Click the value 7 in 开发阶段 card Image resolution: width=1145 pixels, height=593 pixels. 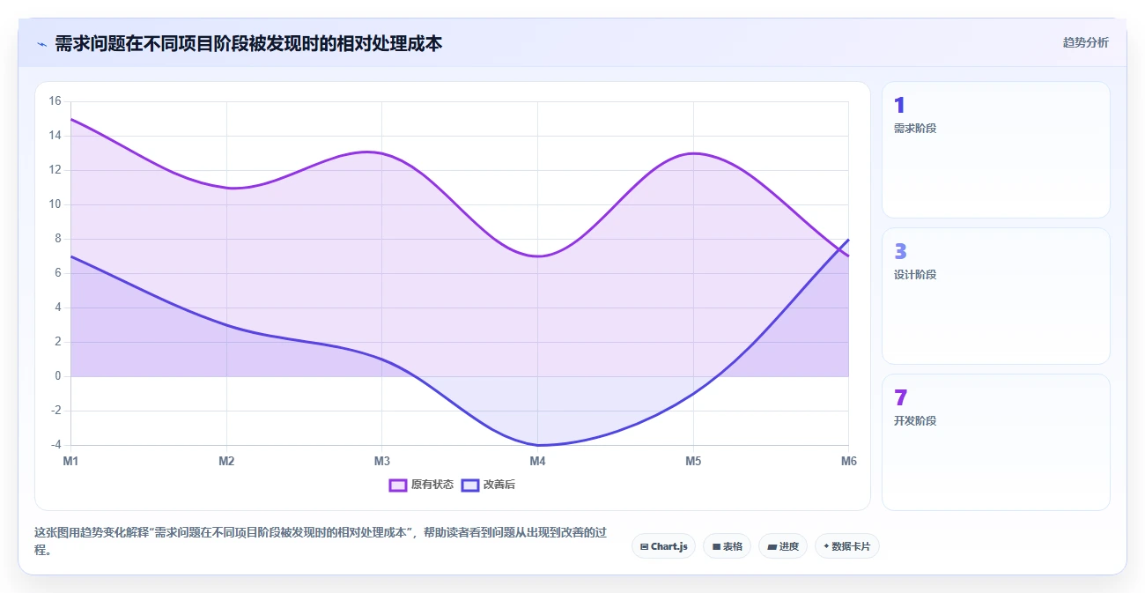[900, 398]
